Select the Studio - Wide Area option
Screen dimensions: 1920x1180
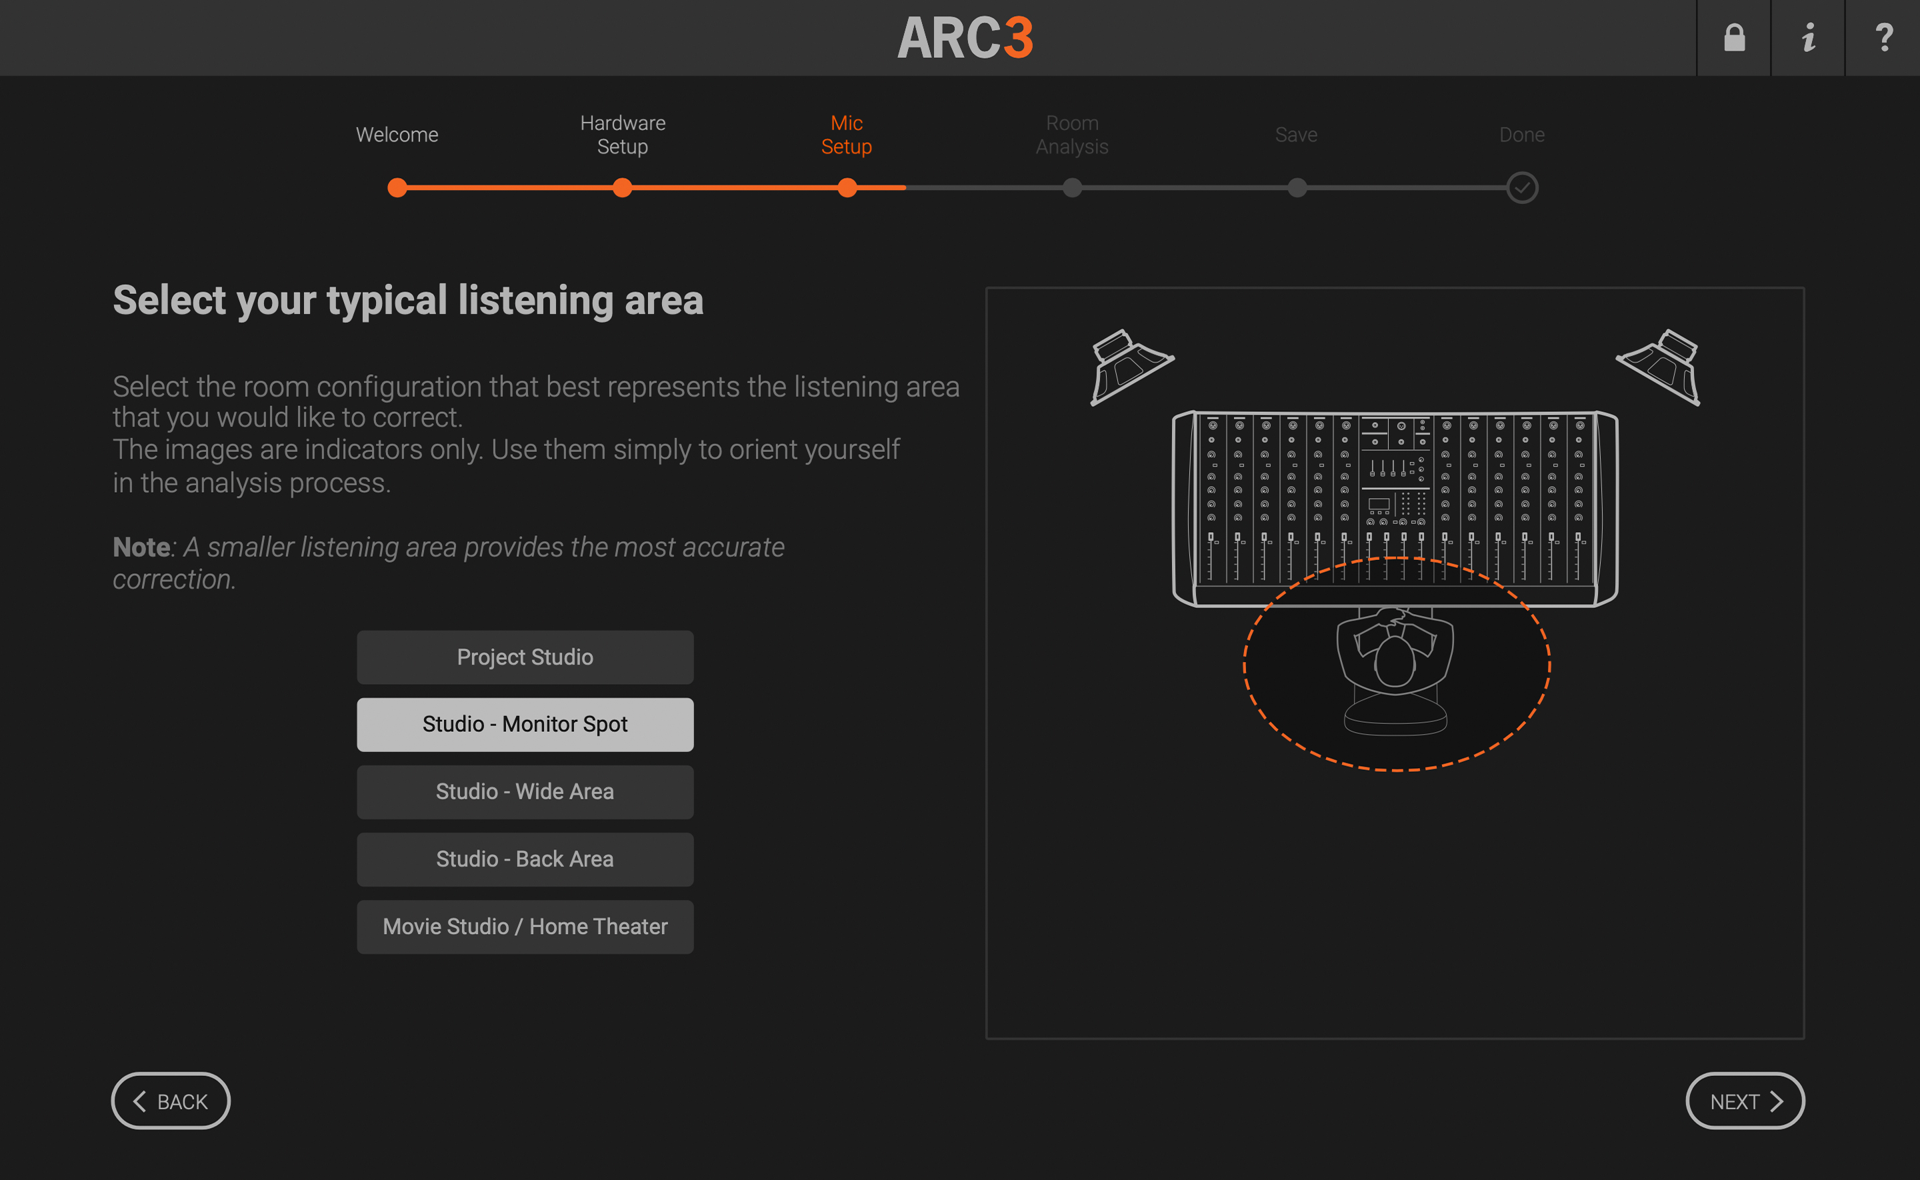click(524, 791)
